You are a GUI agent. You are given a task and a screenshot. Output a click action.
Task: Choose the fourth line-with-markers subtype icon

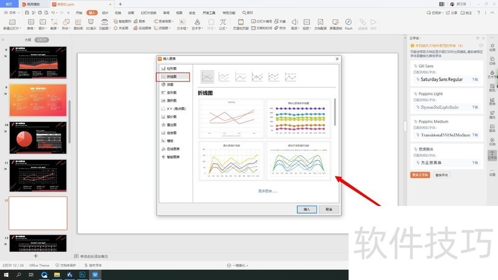pyautogui.click(x=257, y=77)
